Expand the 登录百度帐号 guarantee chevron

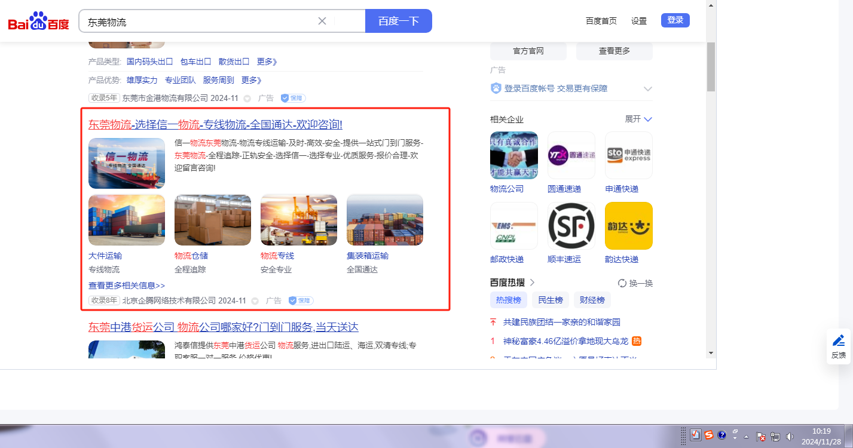click(647, 88)
